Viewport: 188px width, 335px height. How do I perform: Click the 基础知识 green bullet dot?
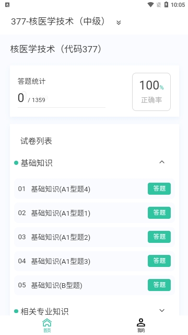[16, 163]
